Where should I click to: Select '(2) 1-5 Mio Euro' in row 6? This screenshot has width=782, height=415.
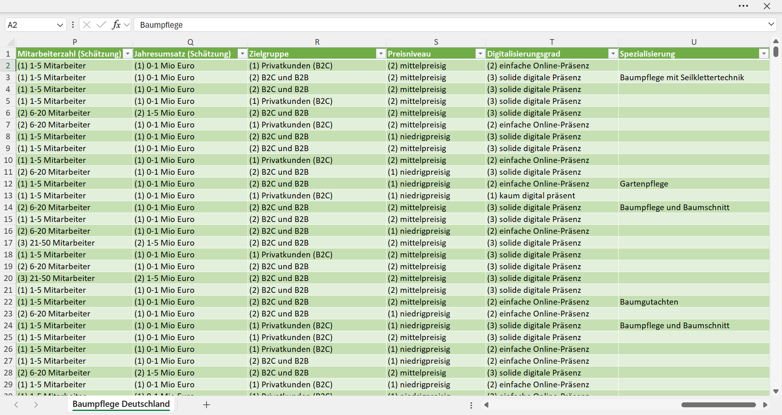pos(190,113)
